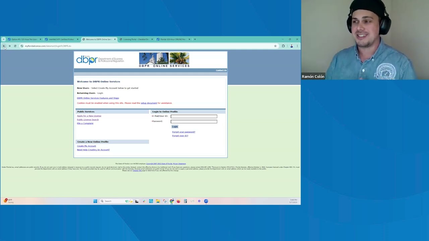This screenshot has width=429, height=241.
Task: Click the Password input field
Action: pos(194,122)
